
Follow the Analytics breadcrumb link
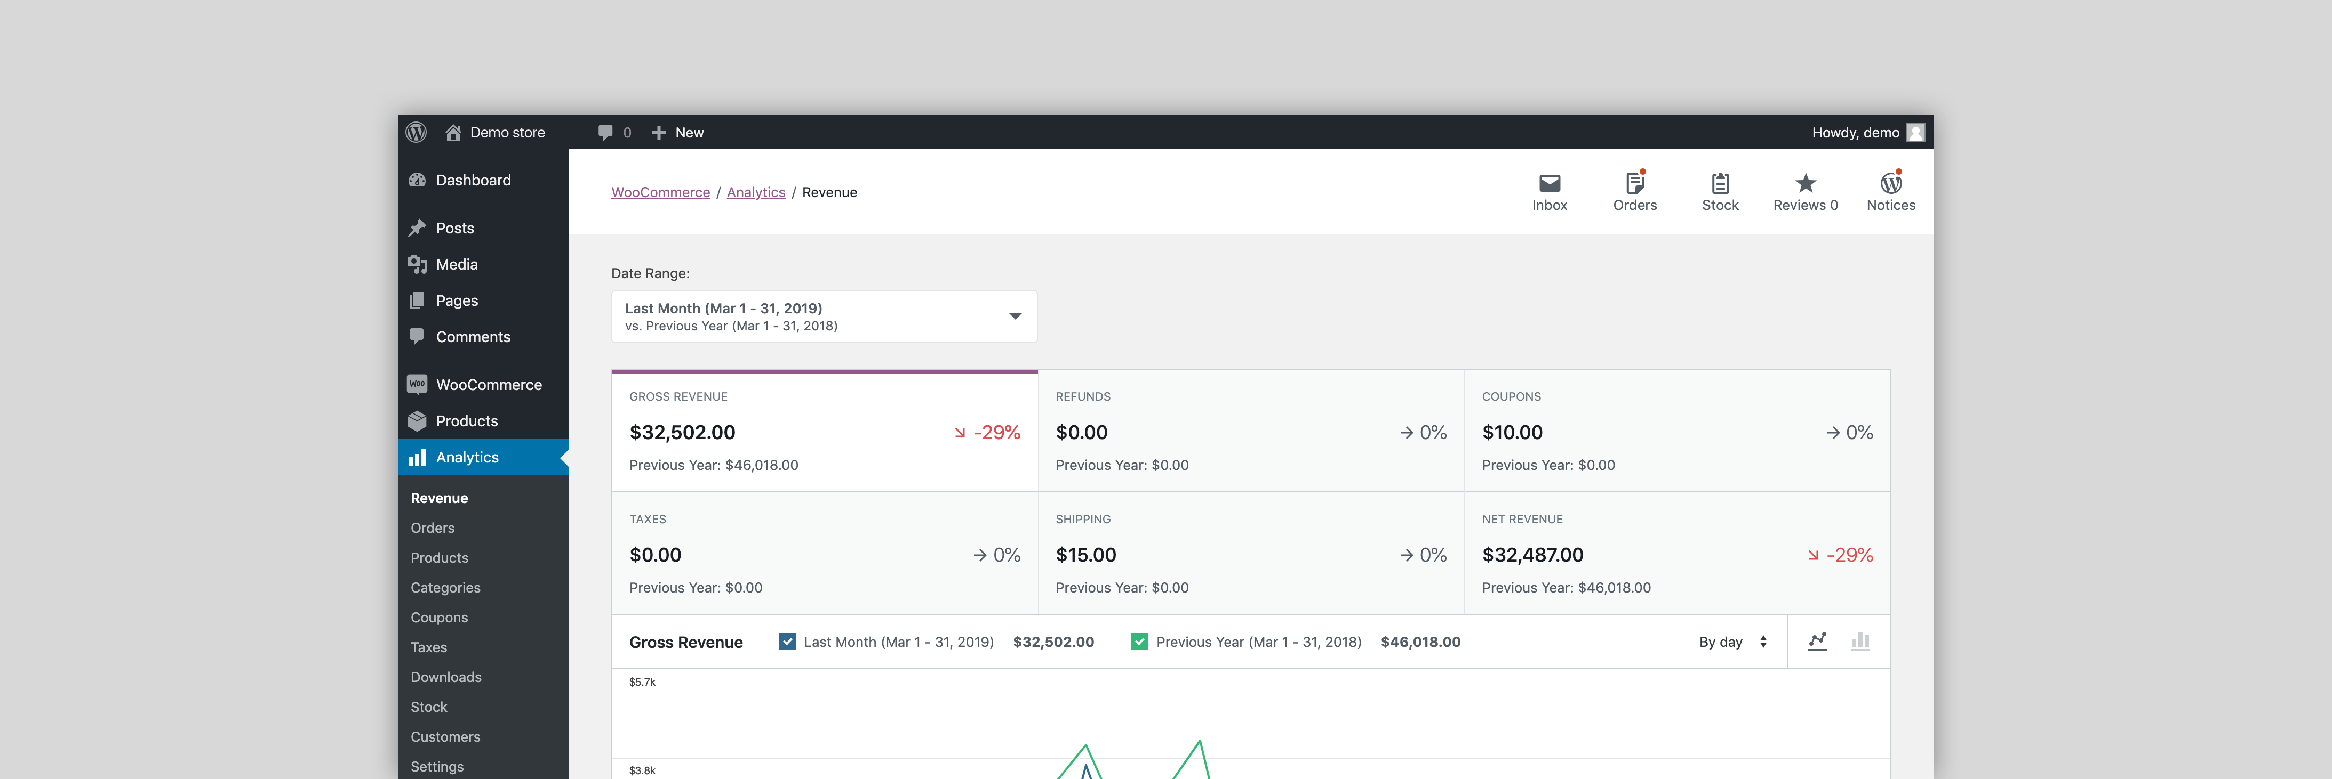(756, 192)
